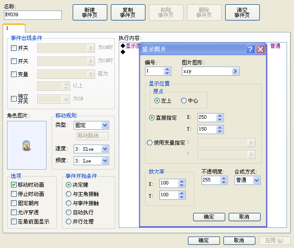Select the 左上 origin radio button
The width and height of the screenshot is (294, 248).
(x=157, y=101)
